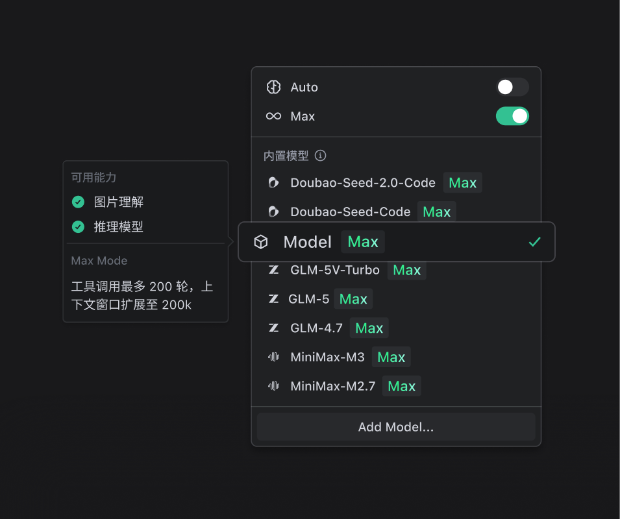Click the Doubao-Seed-Code logo icon

pyautogui.click(x=273, y=211)
